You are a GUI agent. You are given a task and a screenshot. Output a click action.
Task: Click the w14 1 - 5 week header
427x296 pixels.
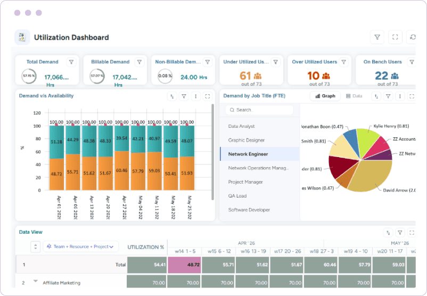tap(185, 251)
